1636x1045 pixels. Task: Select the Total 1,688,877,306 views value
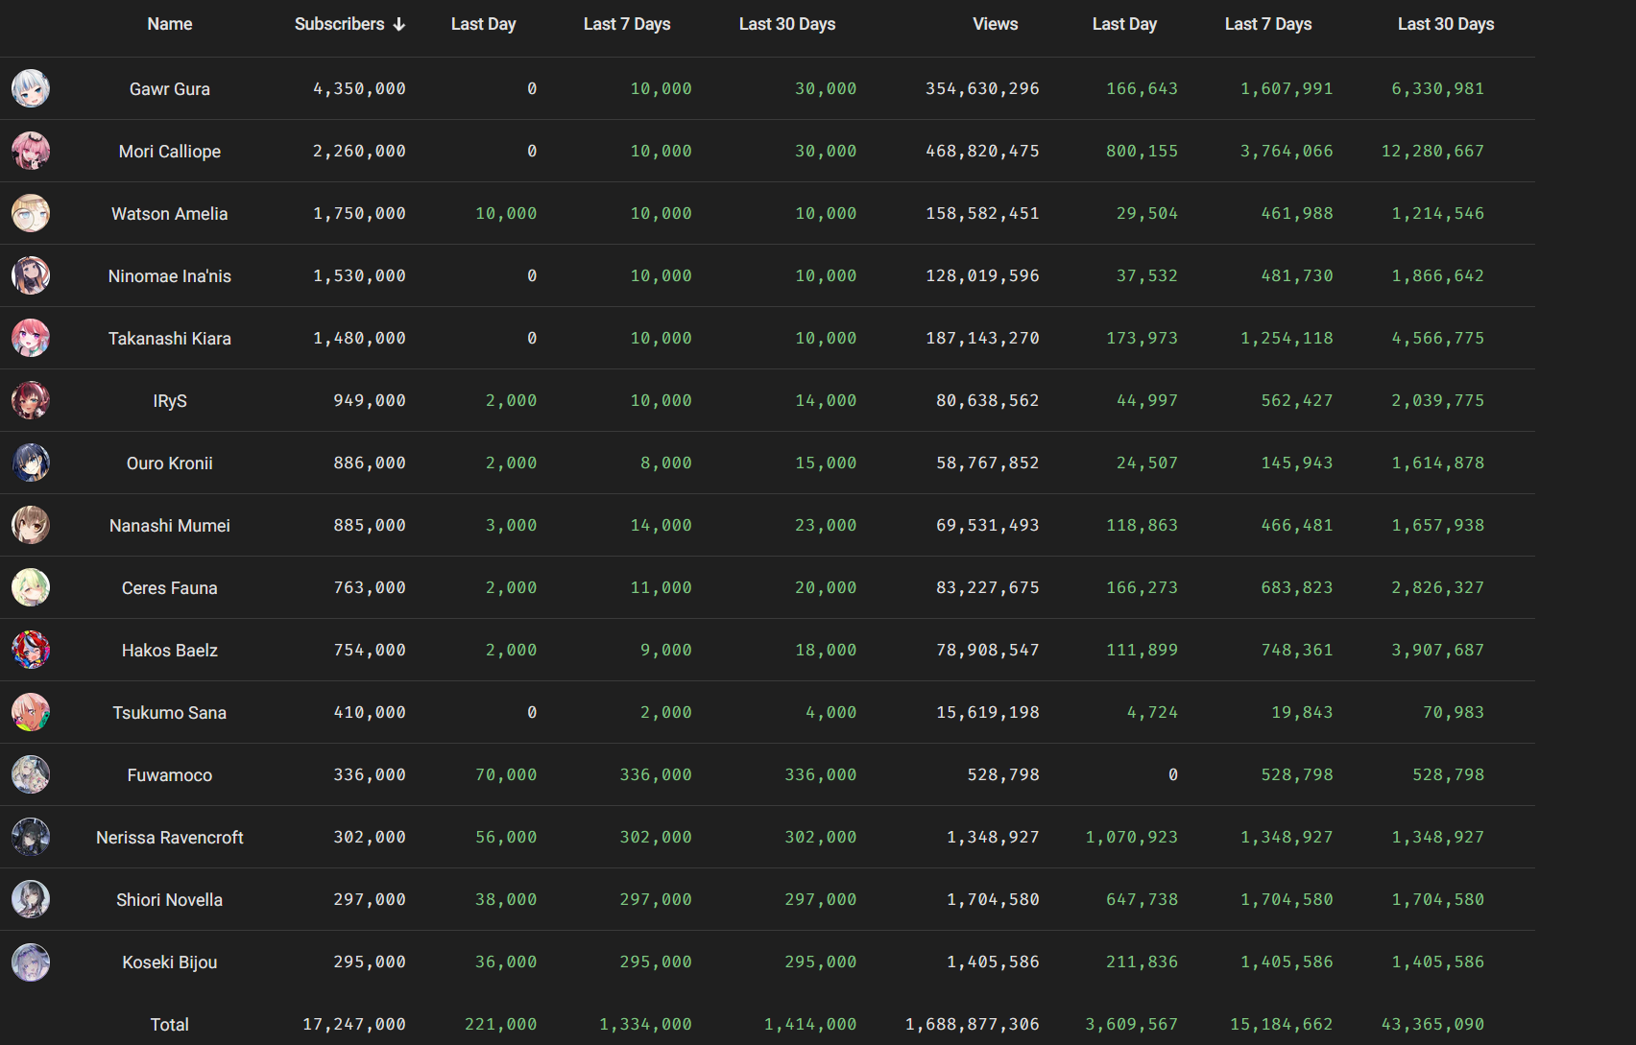click(973, 1024)
